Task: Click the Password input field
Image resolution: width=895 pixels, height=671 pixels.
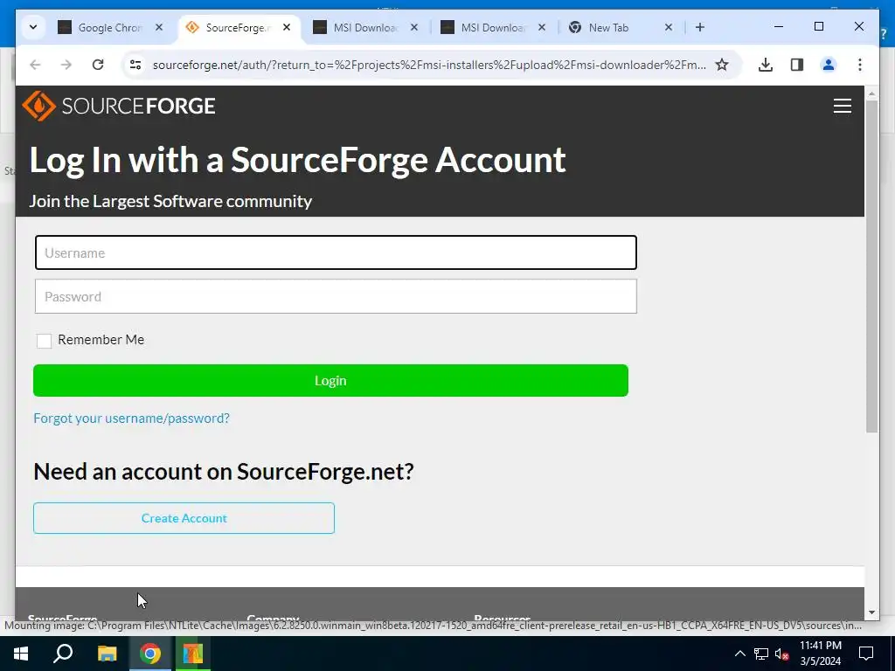Action: tap(336, 296)
